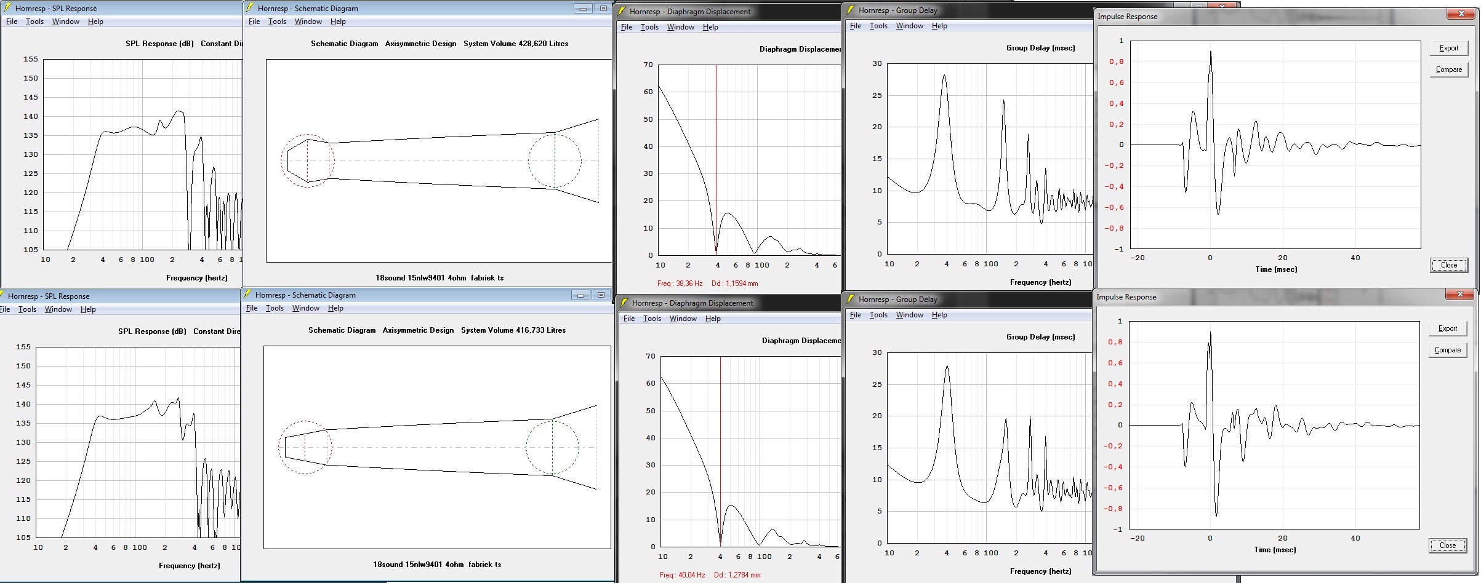1481x583 pixels.
Task: Click the Hornresp icon of the 428,620 Litres Schematic window
Action: click(249, 9)
